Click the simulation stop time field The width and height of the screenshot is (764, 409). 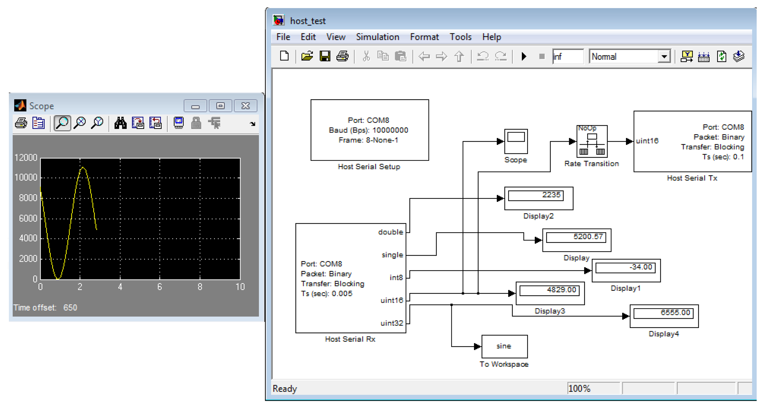(568, 56)
